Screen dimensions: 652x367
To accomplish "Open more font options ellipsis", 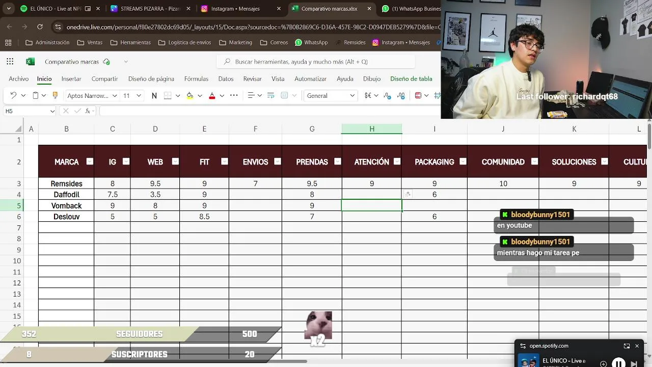I will (x=234, y=95).
